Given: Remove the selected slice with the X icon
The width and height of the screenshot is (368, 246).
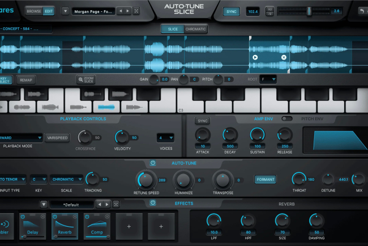Looking at the screenshot, I should pos(284,57).
